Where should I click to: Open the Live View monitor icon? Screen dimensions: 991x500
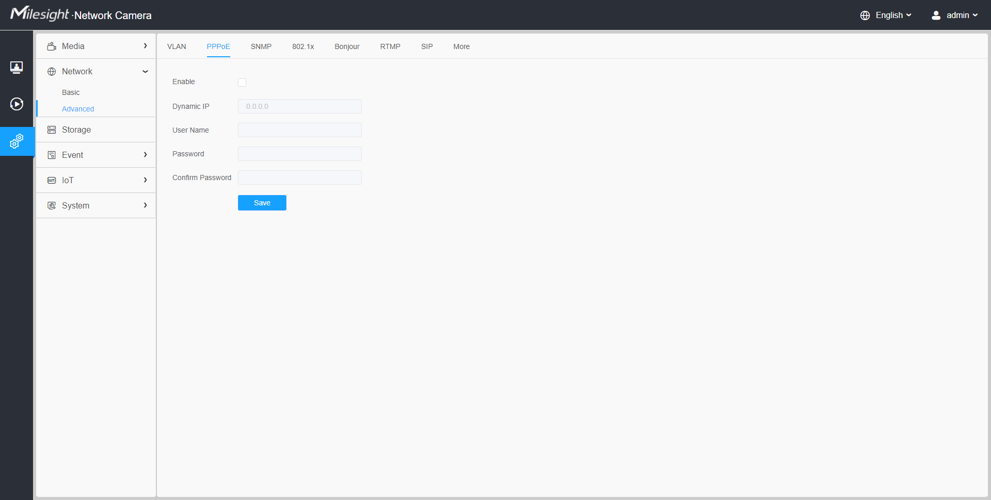point(17,67)
